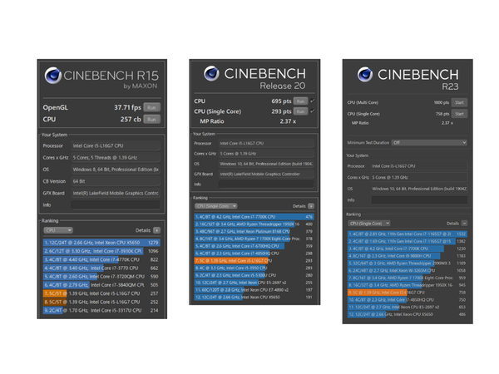Toggle the R20 CPU test checkmark
Viewport: 499px width, 374px height.
pyautogui.click(x=312, y=101)
